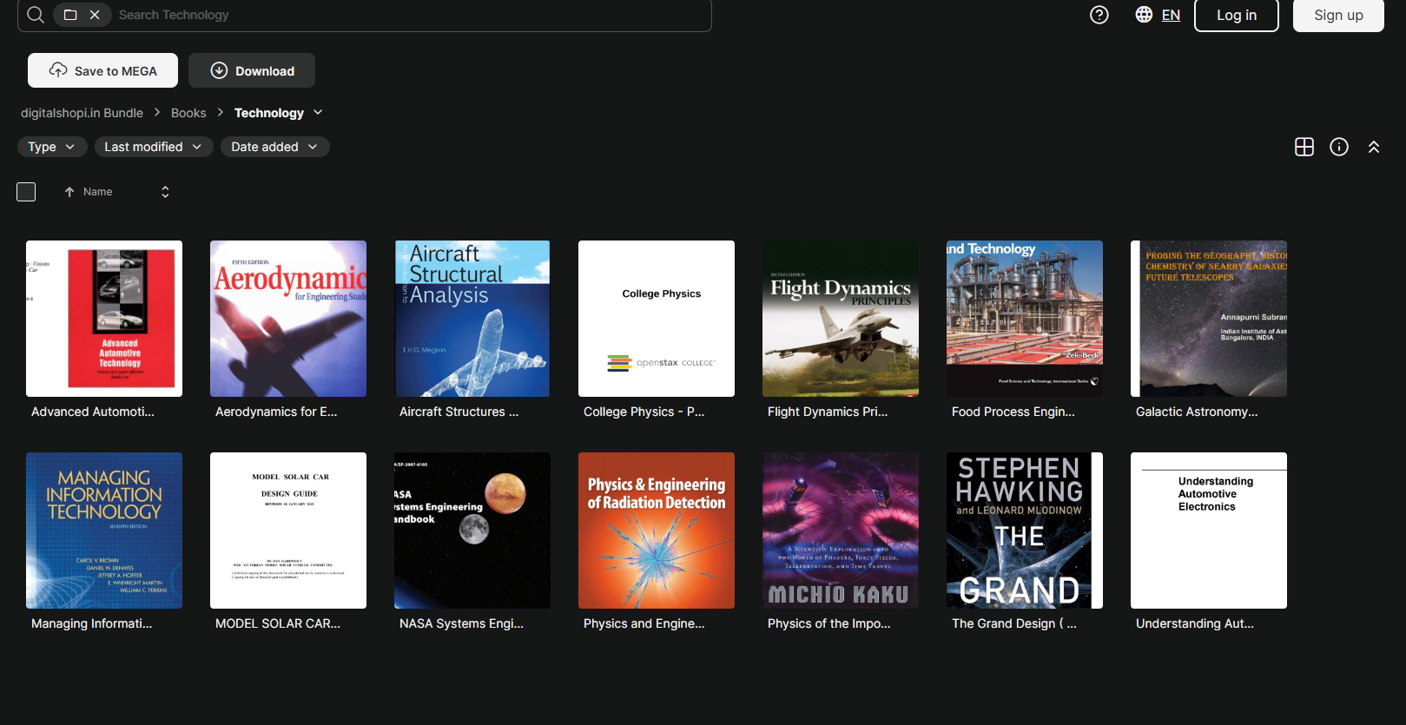Select file name 'NASA Systems Engi...'
The width and height of the screenshot is (1406, 725).
click(x=462, y=623)
